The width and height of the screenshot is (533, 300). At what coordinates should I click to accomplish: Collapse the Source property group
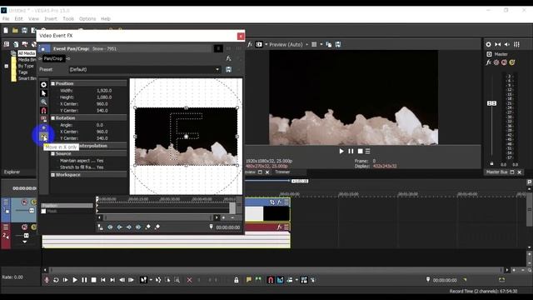click(x=53, y=153)
